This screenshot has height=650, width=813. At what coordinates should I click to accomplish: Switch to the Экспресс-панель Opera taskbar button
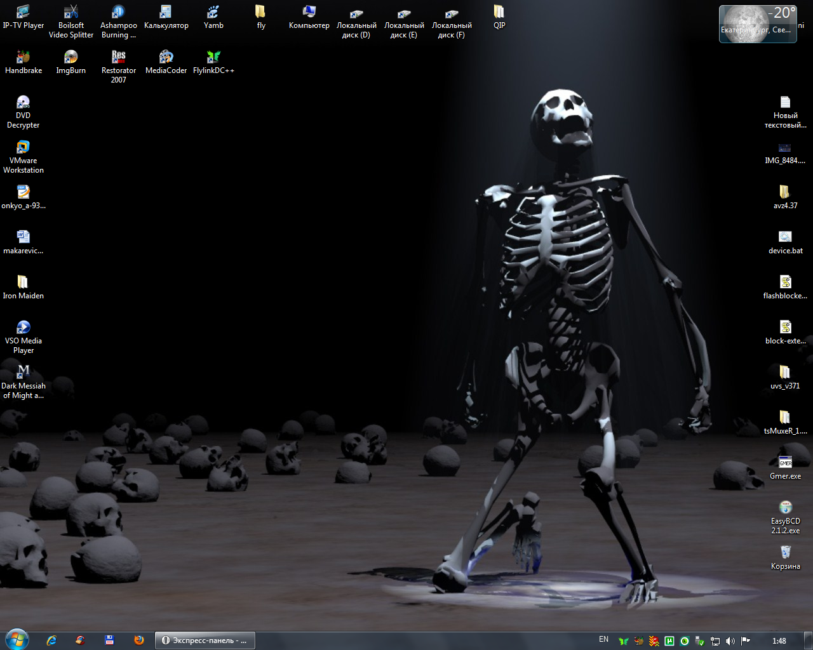click(205, 640)
